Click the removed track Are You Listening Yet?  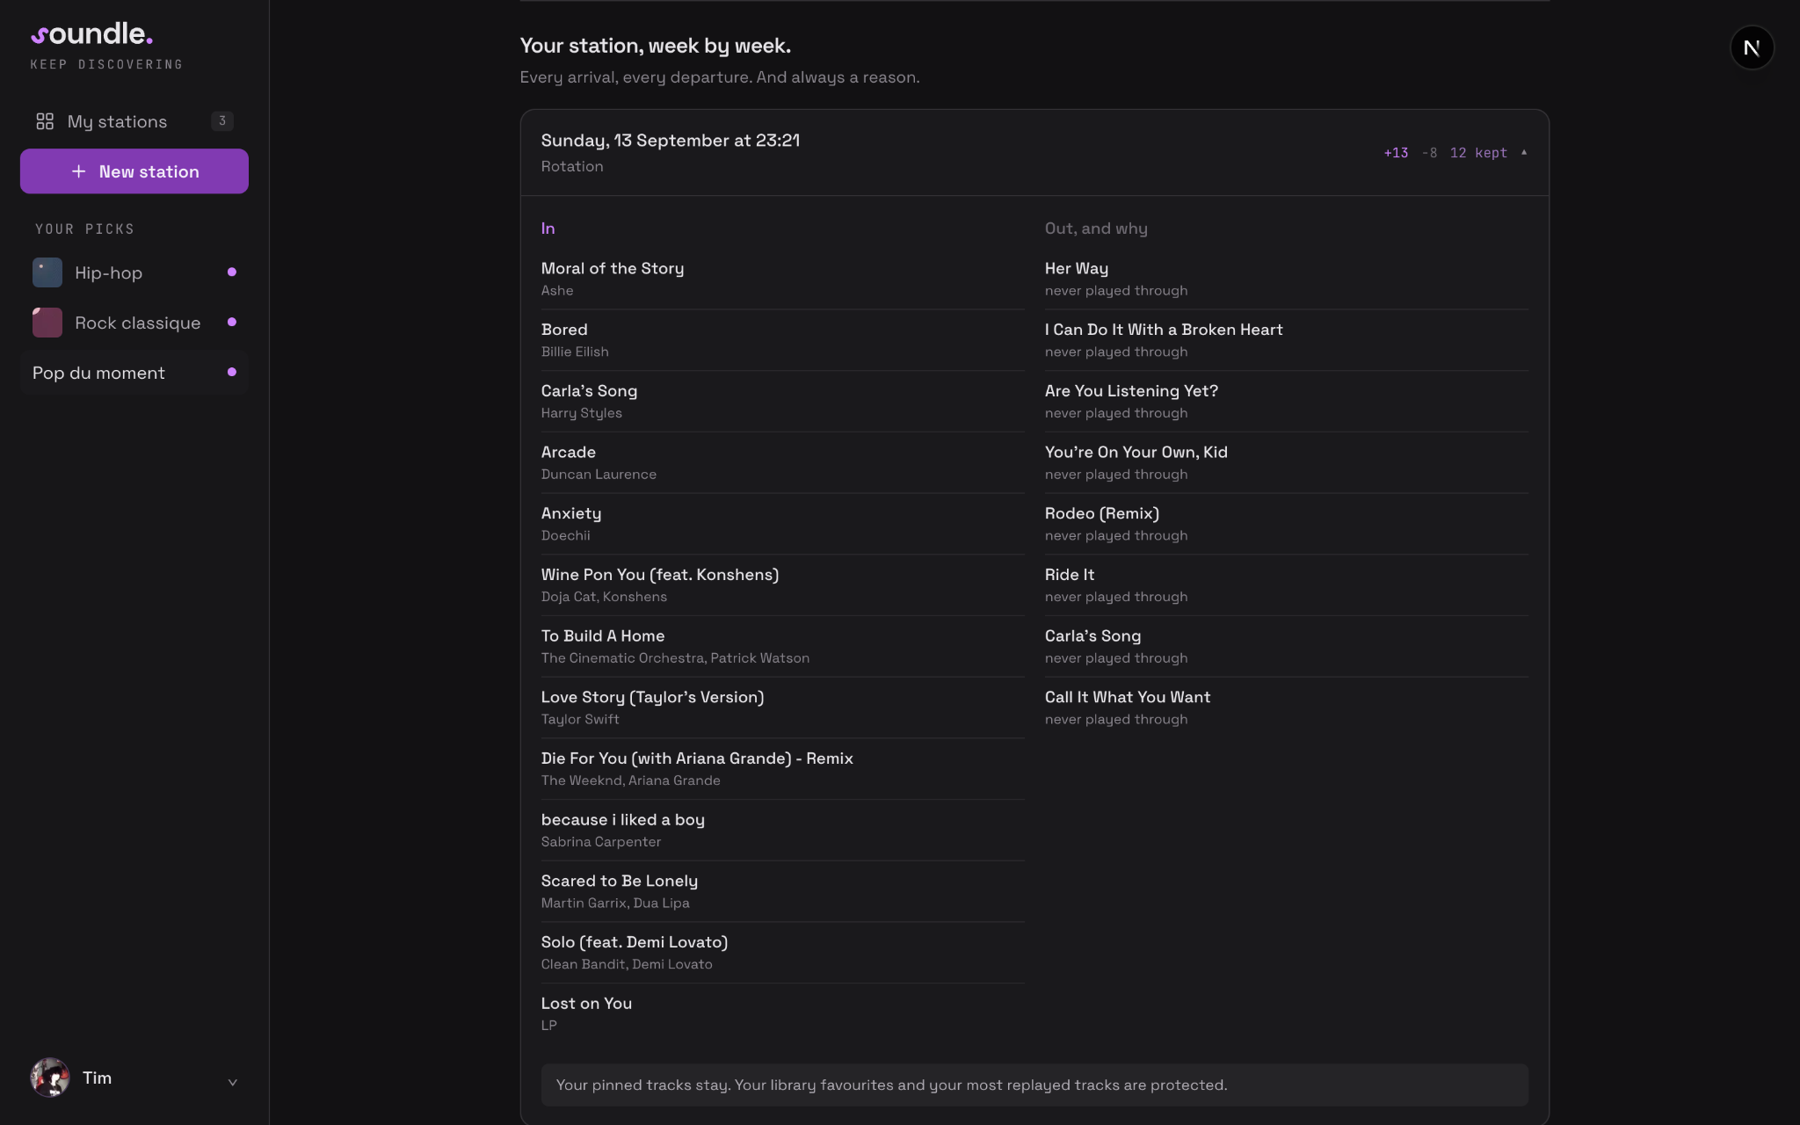tap(1131, 391)
